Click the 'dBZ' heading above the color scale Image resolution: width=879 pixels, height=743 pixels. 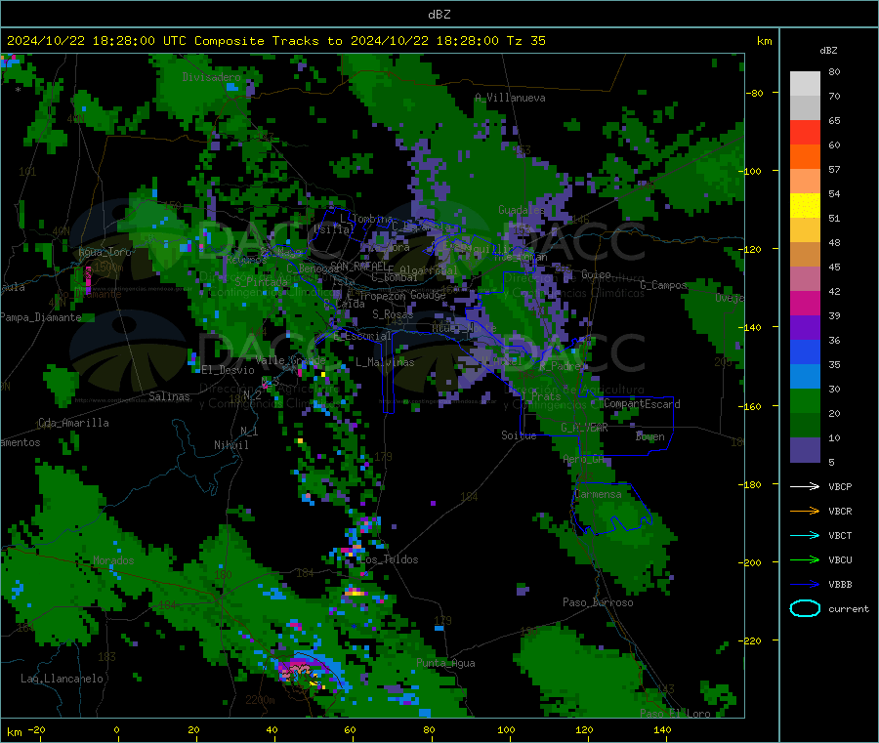[828, 51]
